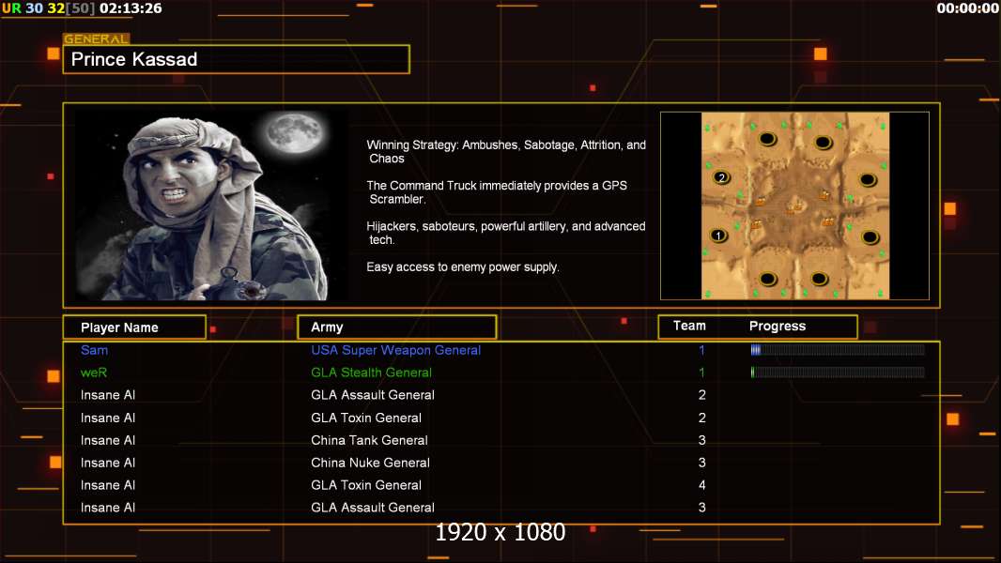Image resolution: width=1001 pixels, height=563 pixels.
Task: Click the GLA Stealth General army entry
Action: pos(372,373)
